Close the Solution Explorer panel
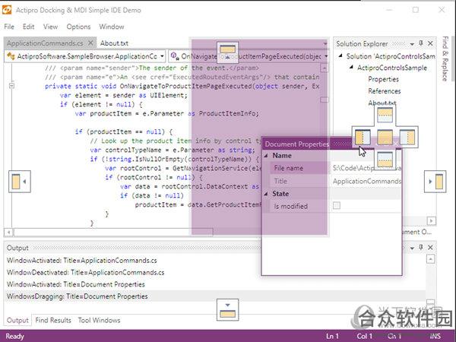 tap(430, 43)
